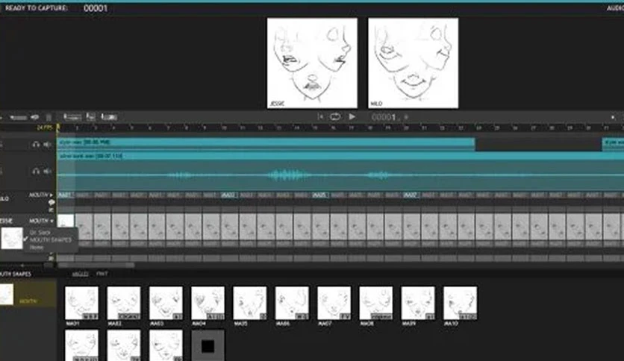Image resolution: width=624 pixels, height=361 pixels.
Task: Click the face thumbnail beside the popup menu
Action: pyautogui.click(x=11, y=238)
